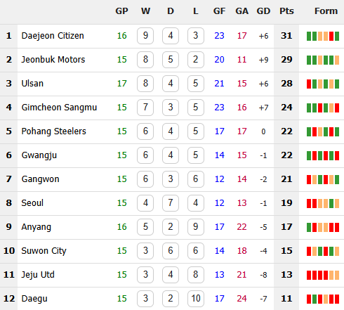The width and height of the screenshot is (344, 310).
Task: Click the GF column header
Action: tap(219, 11)
